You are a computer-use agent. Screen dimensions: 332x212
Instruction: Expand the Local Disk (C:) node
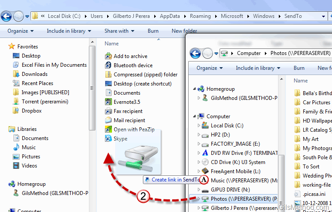(x=199, y=125)
